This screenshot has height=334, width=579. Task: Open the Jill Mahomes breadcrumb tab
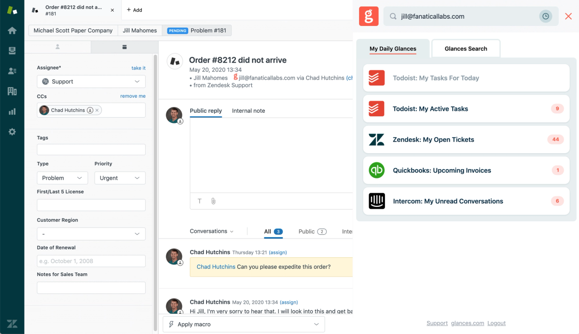(140, 30)
